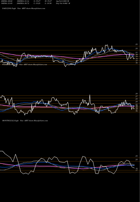The height and width of the screenshot is (202, 140).
Task: Click the 25 axis label on the daily chart
Action: (137, 44)
